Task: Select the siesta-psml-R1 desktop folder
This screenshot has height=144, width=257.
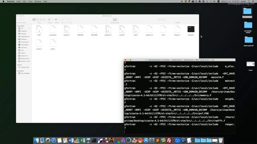Action: point(249,40)
